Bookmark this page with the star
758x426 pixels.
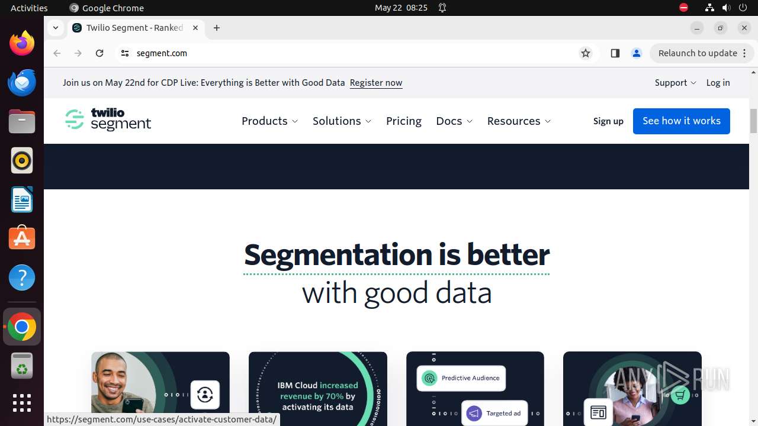pos(586,53)
